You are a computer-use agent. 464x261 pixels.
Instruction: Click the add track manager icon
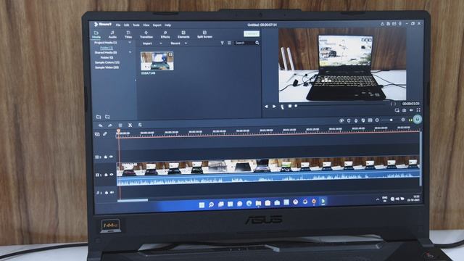click(97, 134)
